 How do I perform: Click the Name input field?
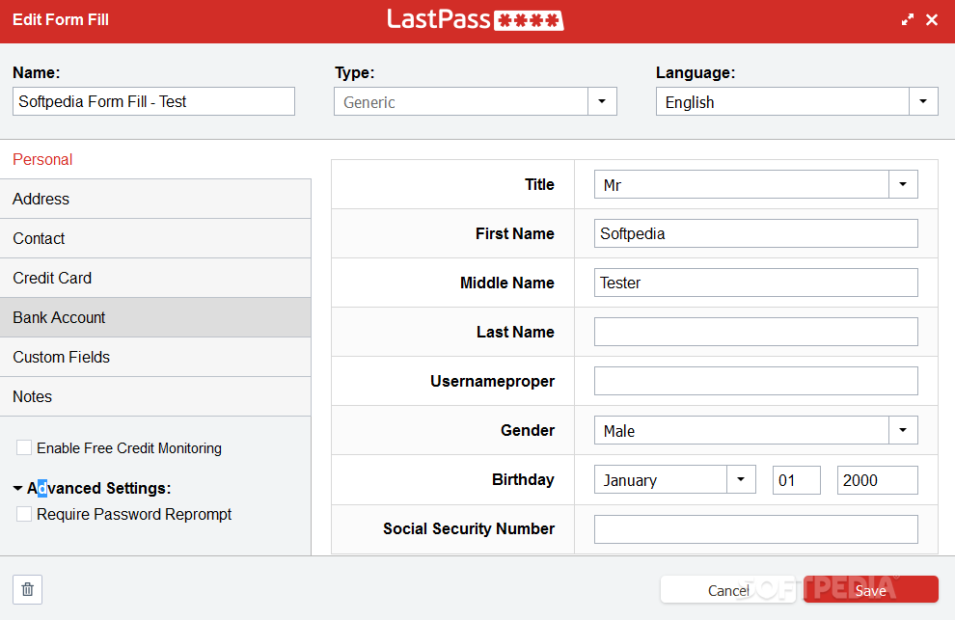[153, 101]
